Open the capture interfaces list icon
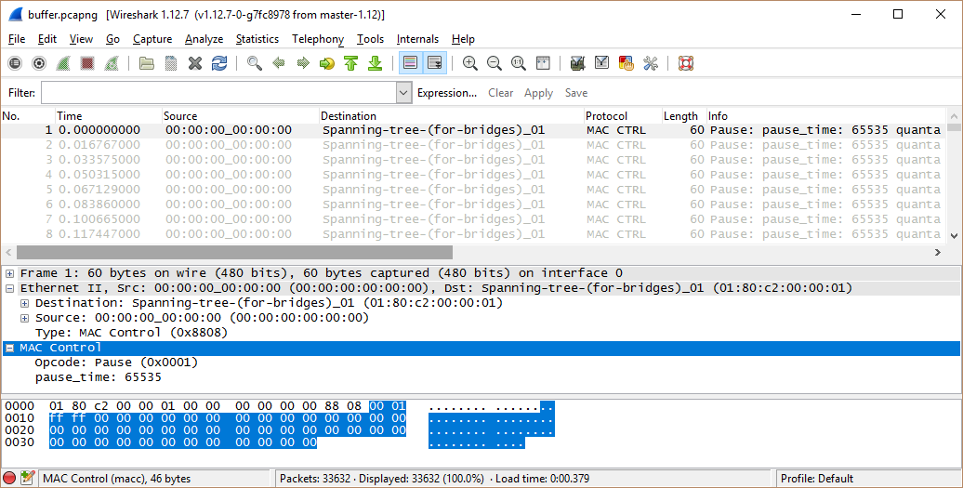Screen dimensions: 963x488 15,63
